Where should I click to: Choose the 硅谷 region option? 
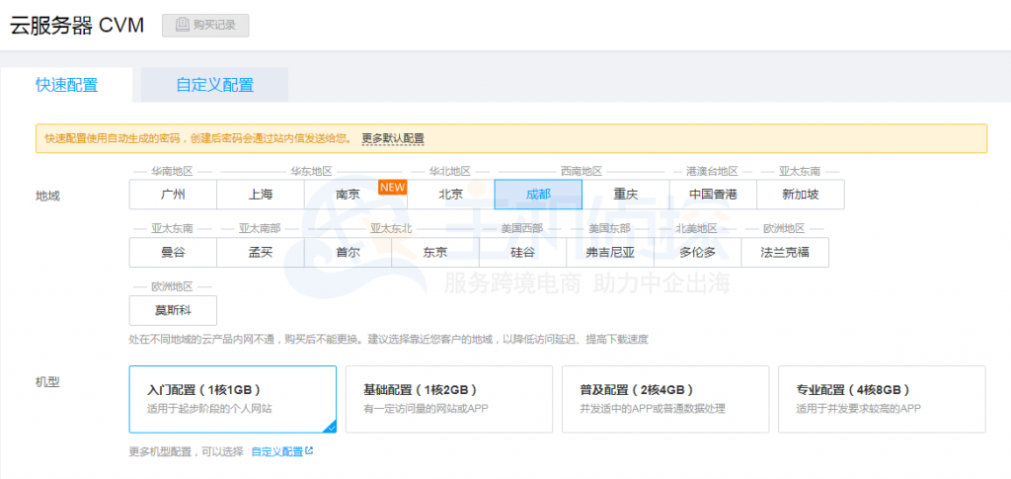coord(523,252)
